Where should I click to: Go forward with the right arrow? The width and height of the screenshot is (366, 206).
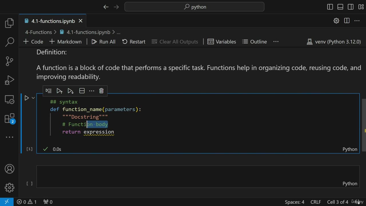(116, 7)
